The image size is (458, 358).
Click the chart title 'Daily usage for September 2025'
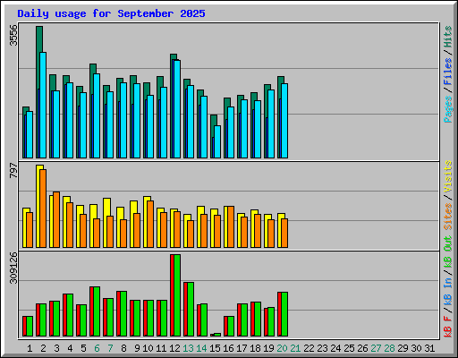click(x=111, y=13)
